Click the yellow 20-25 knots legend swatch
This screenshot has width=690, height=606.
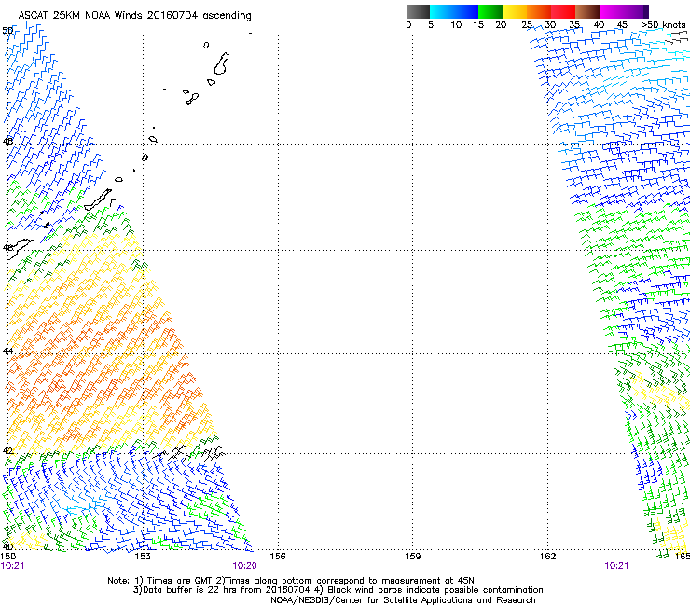pos(515,11)
